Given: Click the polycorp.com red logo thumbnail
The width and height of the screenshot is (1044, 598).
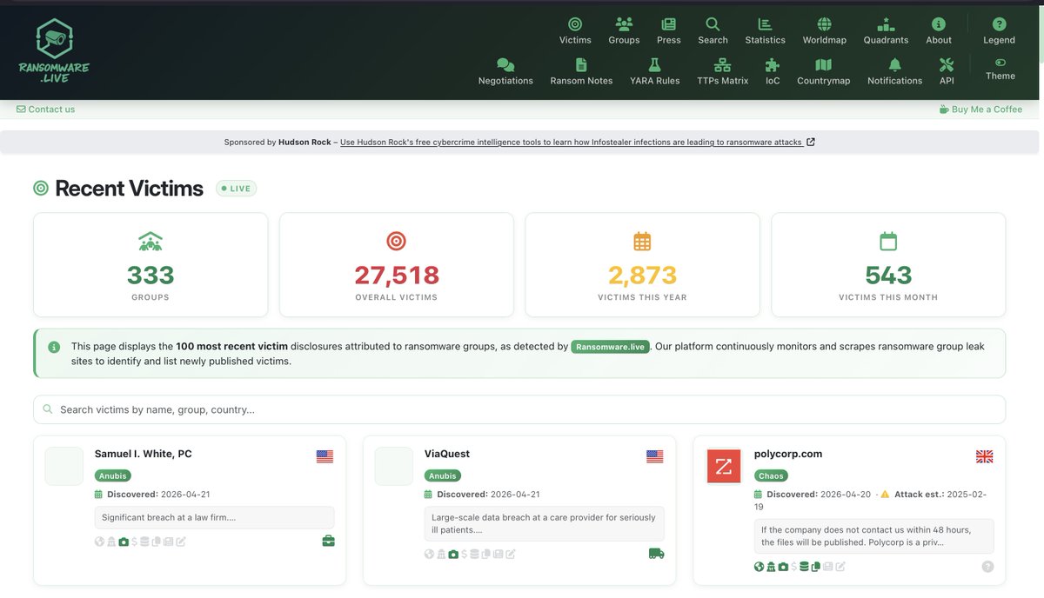Looking at the screenshot, I should (x=723, y=466).
